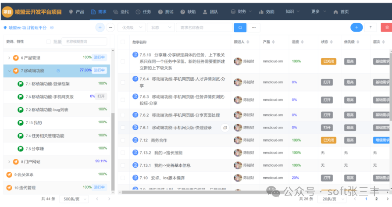Click the blue search button in the toolbar
This screenshot has height=207, width=392.
pyautogui.click(x=240, y=28)
